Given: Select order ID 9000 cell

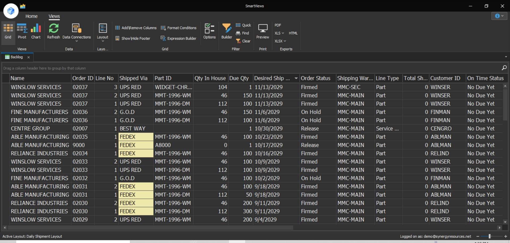Looking at the screenshot, I should pyautogui.click(x=83, y=145).
